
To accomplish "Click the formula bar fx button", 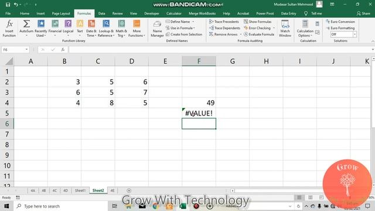I will pos(63,49).
